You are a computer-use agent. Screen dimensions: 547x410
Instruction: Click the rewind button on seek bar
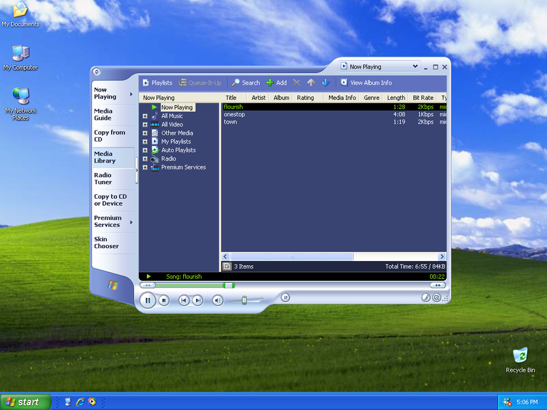(148, 285)
